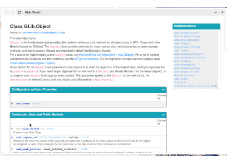Open the Adw.EnumListItem implementation link
This screenshot has width=227, height=163.
[x=187, y=72]
